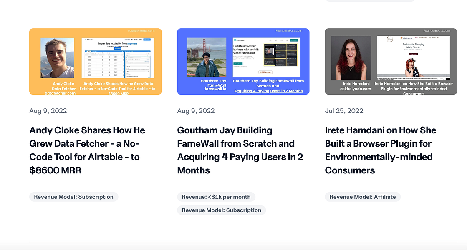Open the Irete Hamdani article thumbnail

click(x=391, y=62)
